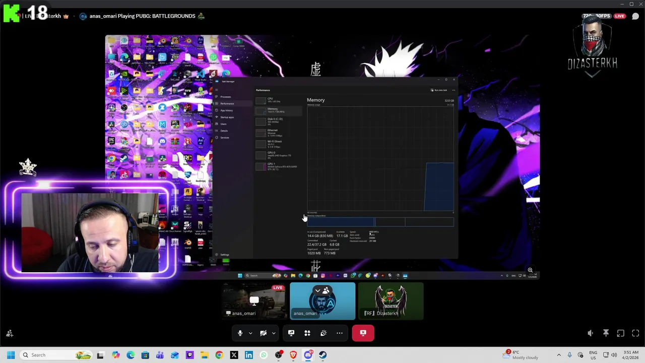Open WhatsApp from the taskbar
Screen dimensions: 645x363
[x=264, y=355]
